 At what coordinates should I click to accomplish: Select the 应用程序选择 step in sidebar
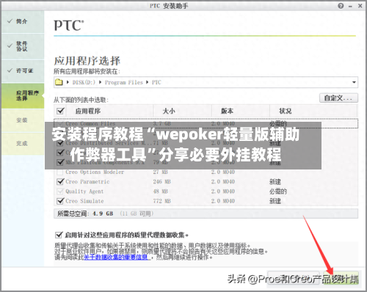23,95
